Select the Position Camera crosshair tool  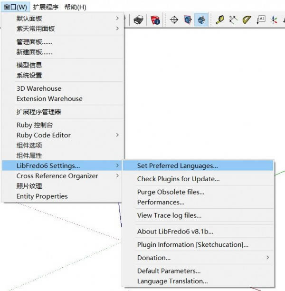(x=174, y=20)
